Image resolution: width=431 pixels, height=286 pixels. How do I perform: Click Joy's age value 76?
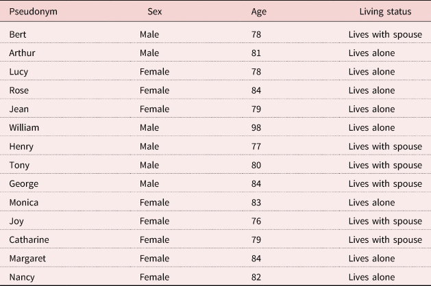[256, 221]
